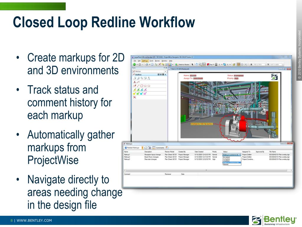Screen dimensions: 302x227
Task: Click the Bentley logo in slide footer
Action: click(275, 220)
